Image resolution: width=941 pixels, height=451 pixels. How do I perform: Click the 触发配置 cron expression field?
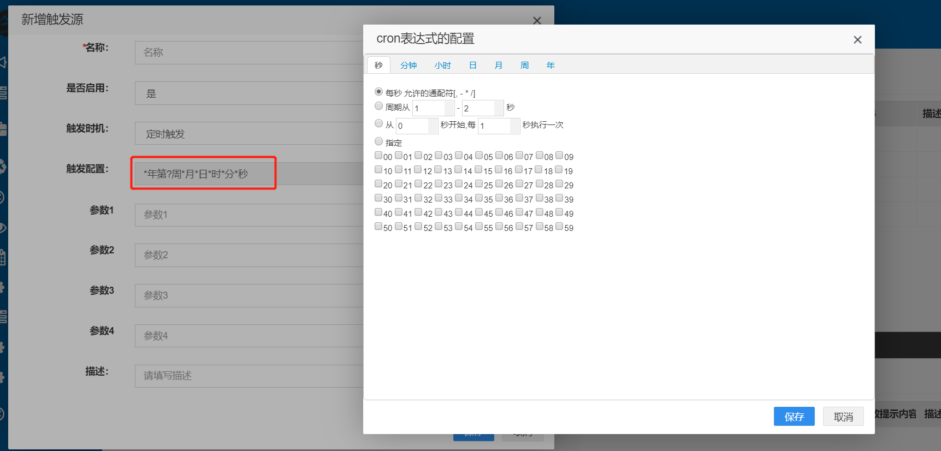249,174
